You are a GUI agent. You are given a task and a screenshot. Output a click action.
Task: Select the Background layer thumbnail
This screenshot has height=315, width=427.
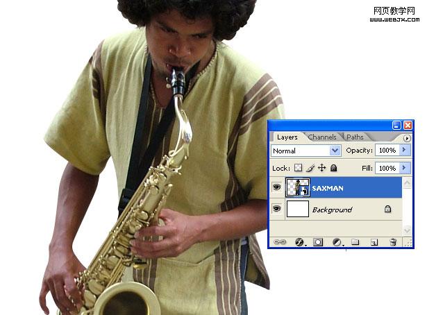coord(298,209)
